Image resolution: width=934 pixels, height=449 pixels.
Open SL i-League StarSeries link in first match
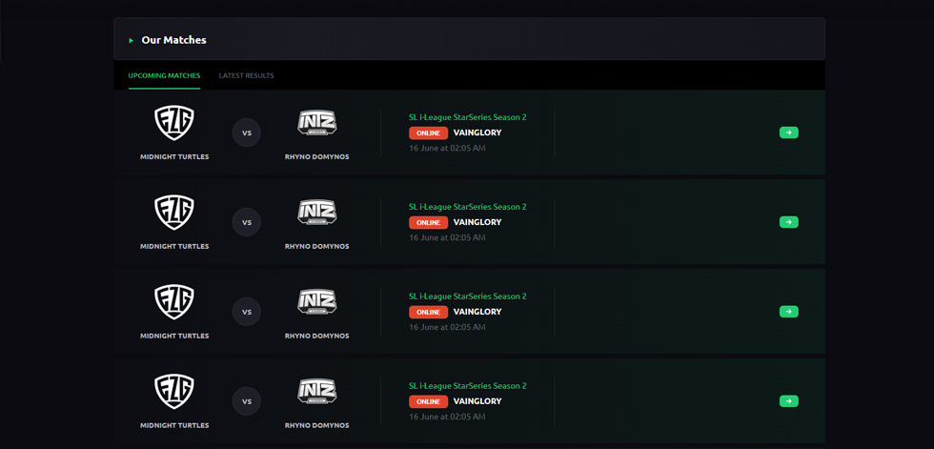point(468,117)
